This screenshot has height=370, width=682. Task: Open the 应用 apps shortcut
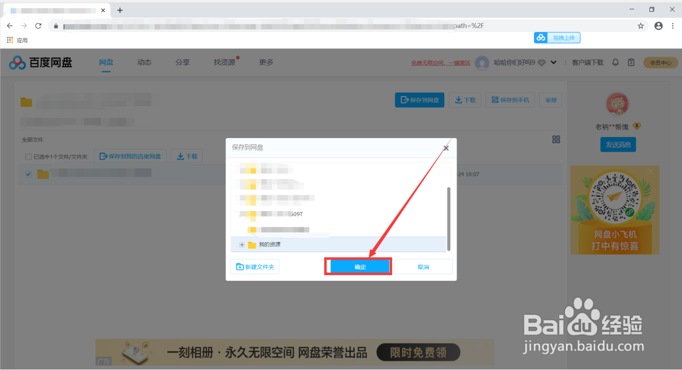click(x=17, y=40)
